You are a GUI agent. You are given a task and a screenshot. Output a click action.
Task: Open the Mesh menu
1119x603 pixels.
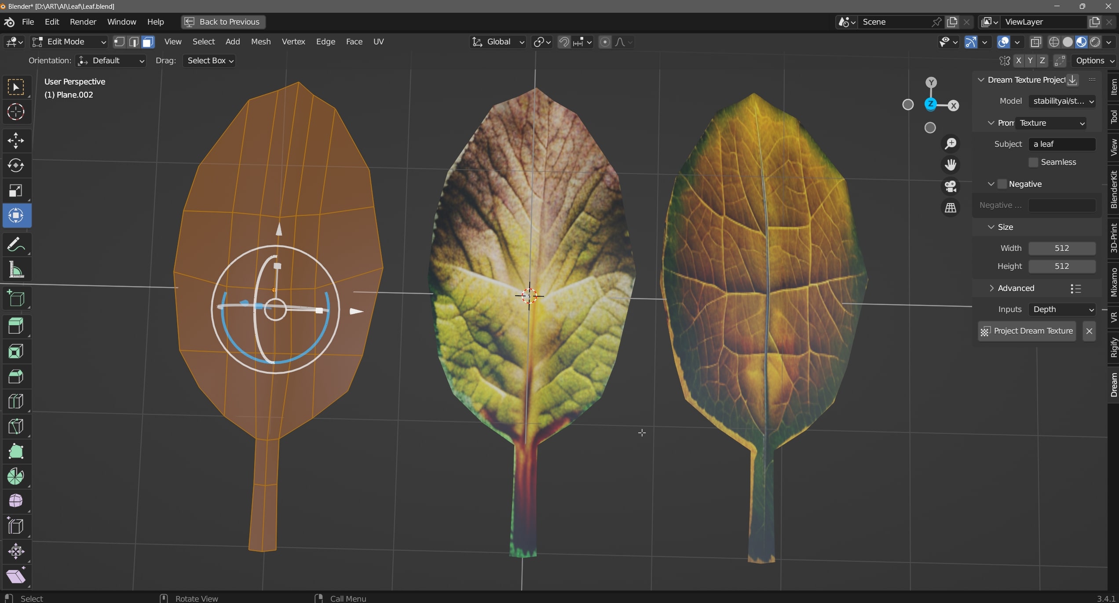point(260,42)
